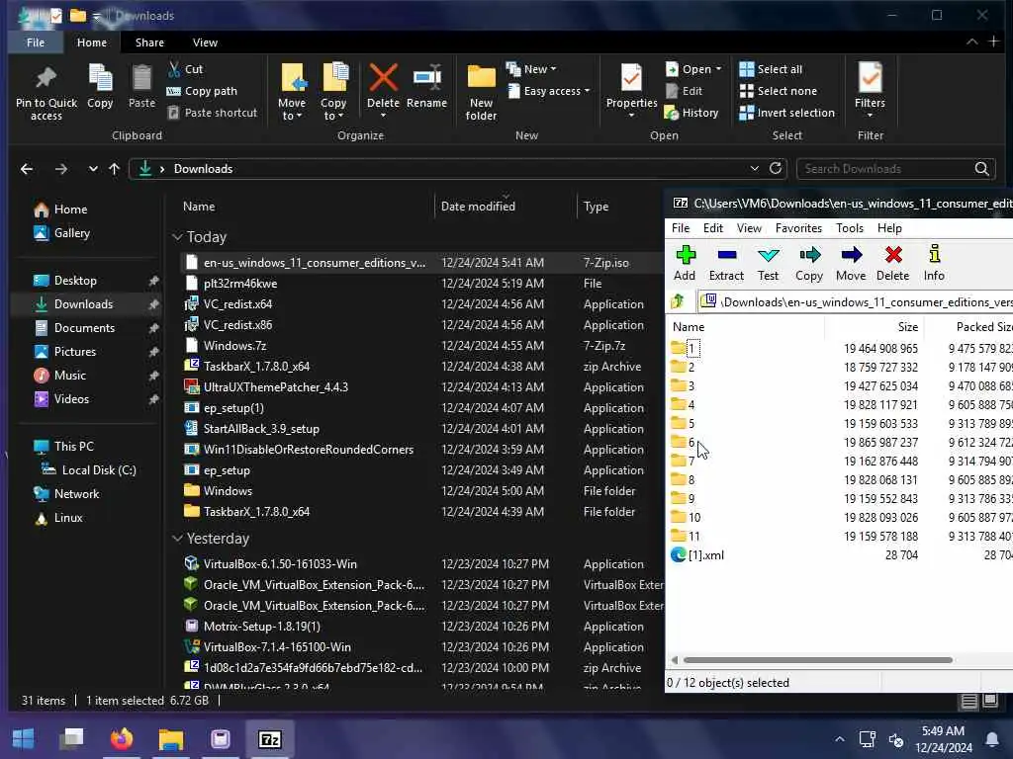Viewport: 1013px width, 759px height.
Task: Click the Explorer back navigation arrow
Action: click(x=27, y=169)
